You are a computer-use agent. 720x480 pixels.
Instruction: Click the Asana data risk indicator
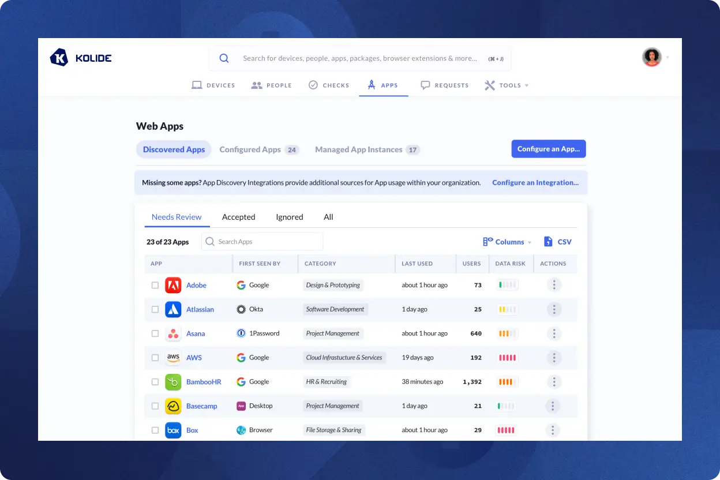(x=507, y=333)
